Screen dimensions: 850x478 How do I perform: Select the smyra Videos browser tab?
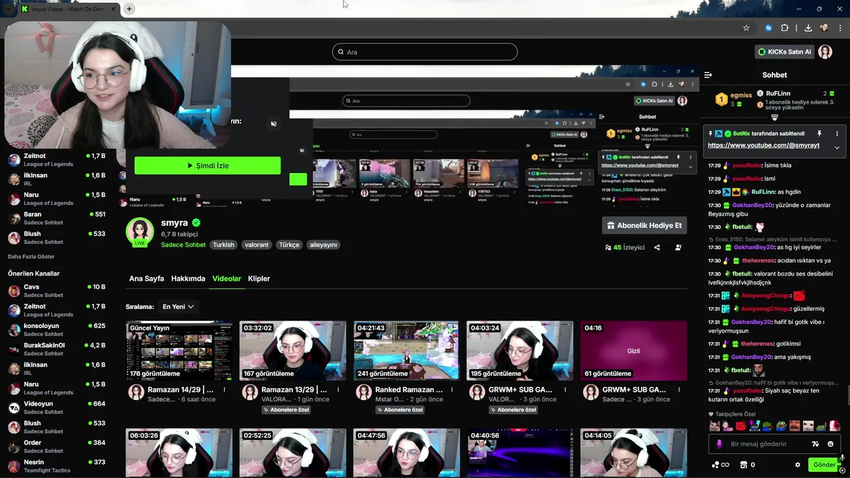68,9
